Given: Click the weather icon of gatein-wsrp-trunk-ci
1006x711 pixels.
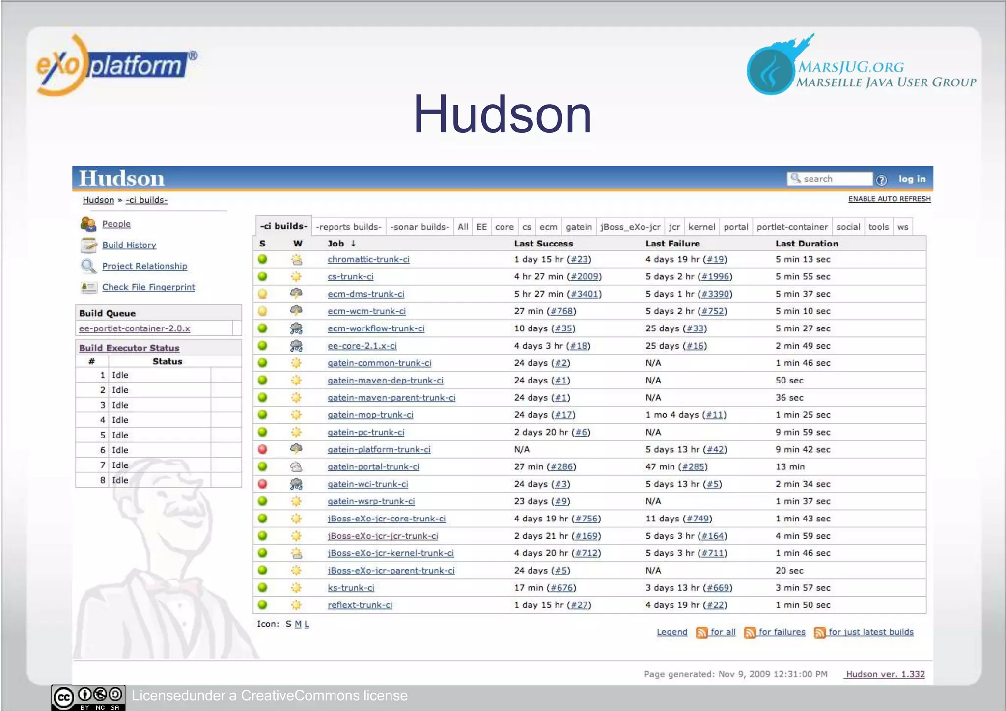Looking at the screenshot, I should (x=296, y=501).
